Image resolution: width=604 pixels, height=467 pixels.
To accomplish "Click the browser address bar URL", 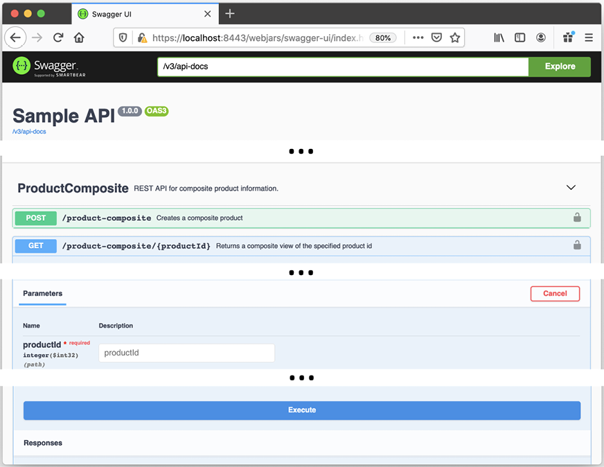I will click(x=258, y=37).
